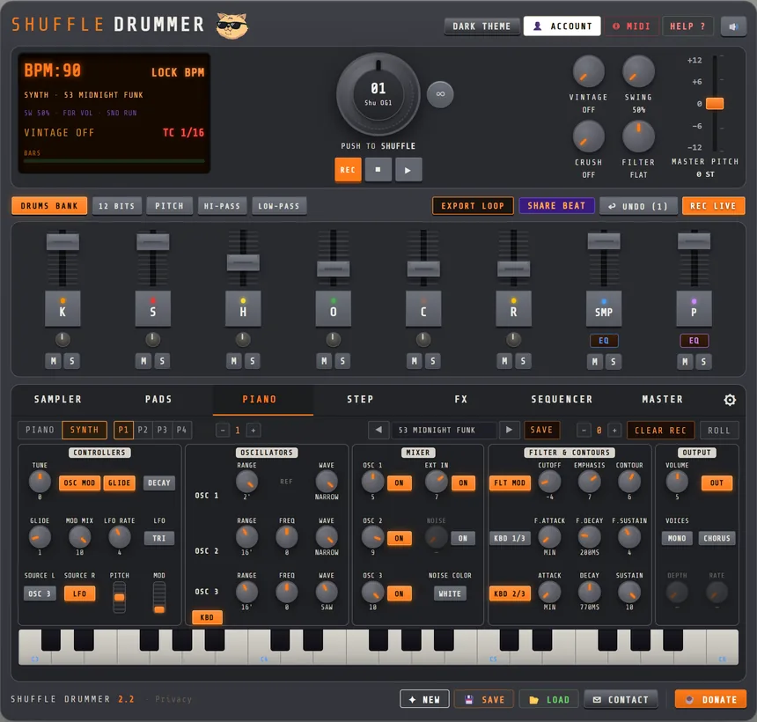Screen dimensions: 757x722
Task: Switch to the FX tab
Action: point(461,400)
